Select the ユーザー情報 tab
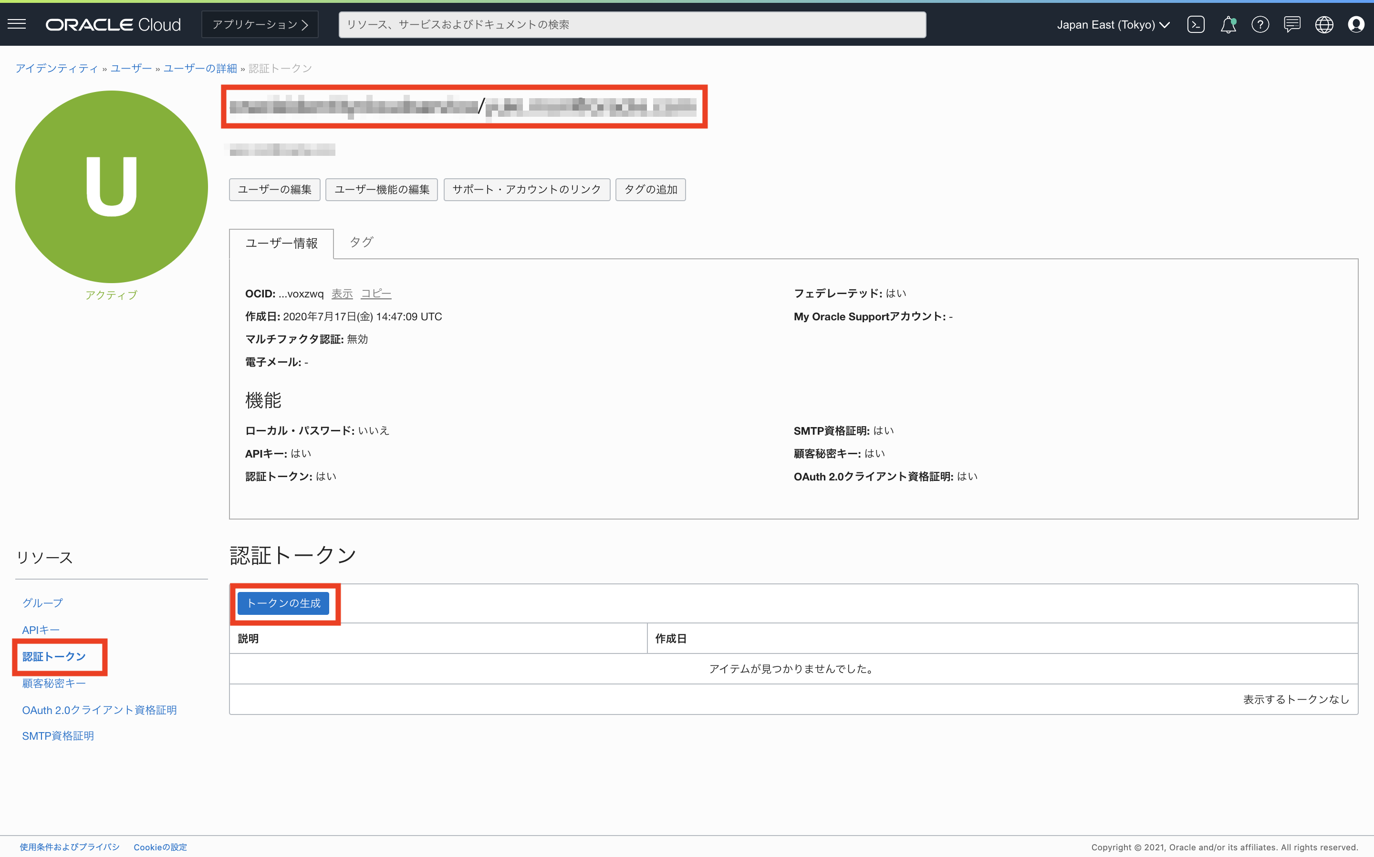Screen dimensions: 1374x857 coord(281,243)
